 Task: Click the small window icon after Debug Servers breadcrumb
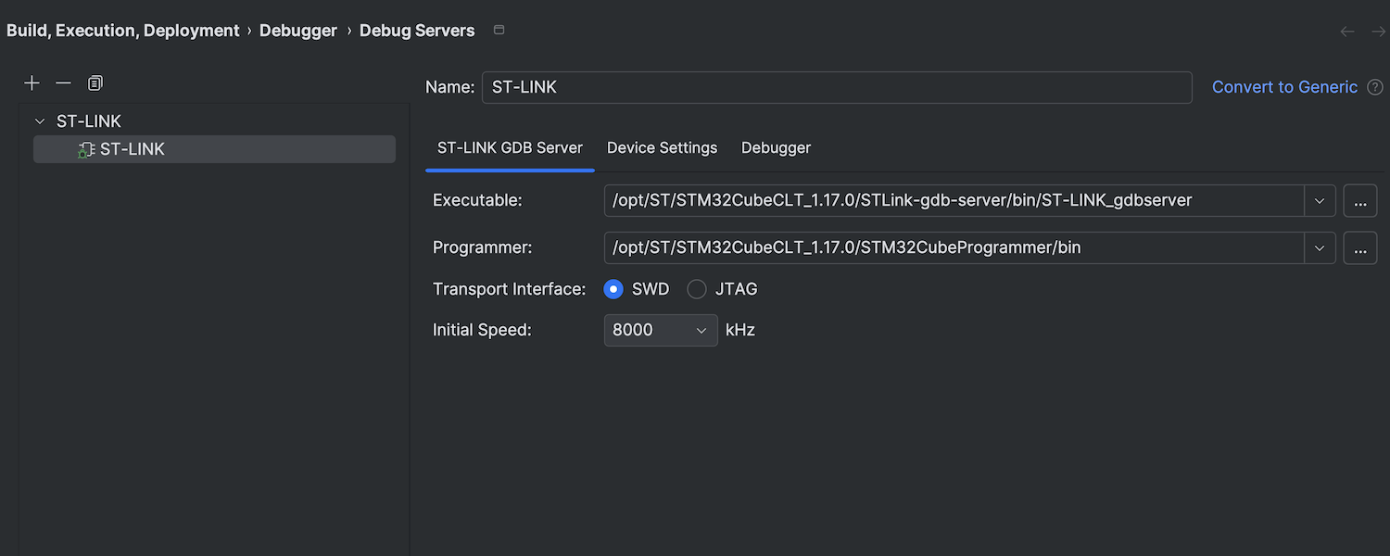(499, 31)
